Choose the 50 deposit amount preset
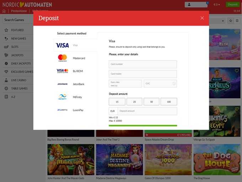 click(151, 102)
